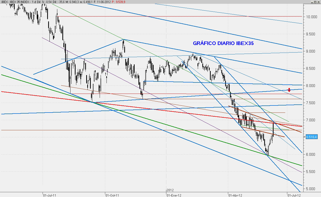Image resolution: width=321 pixels, height=197 pixels.
Task: Click the 01-Jul-11 date axis label
Action: coord(50,195)
